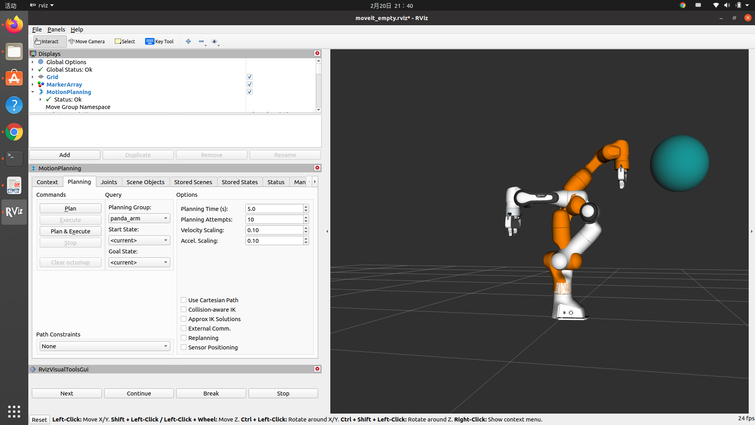Select the Key Tool
The width and height of the screenshot is (755, 425).
click(x=159, y=41)
